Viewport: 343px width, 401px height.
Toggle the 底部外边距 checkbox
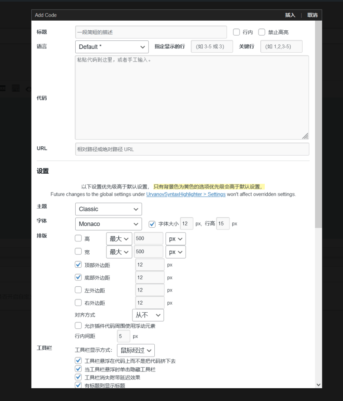tap(78, 277)
